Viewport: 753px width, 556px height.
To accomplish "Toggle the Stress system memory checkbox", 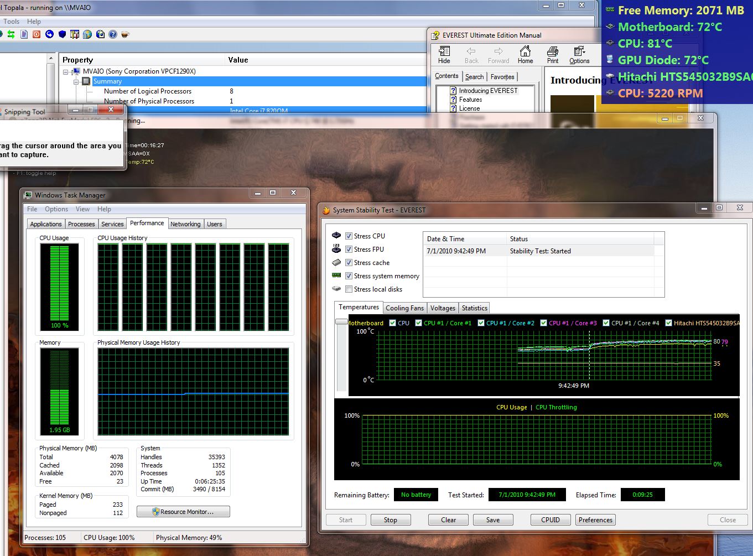I will [x=349, y=276].
